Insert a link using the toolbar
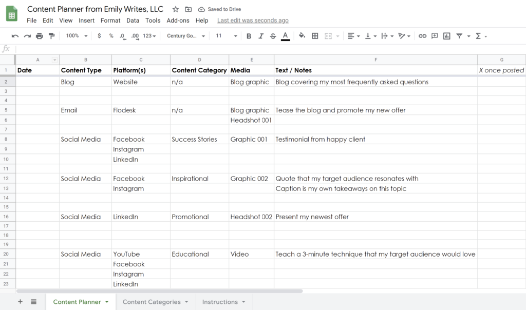 422,36
